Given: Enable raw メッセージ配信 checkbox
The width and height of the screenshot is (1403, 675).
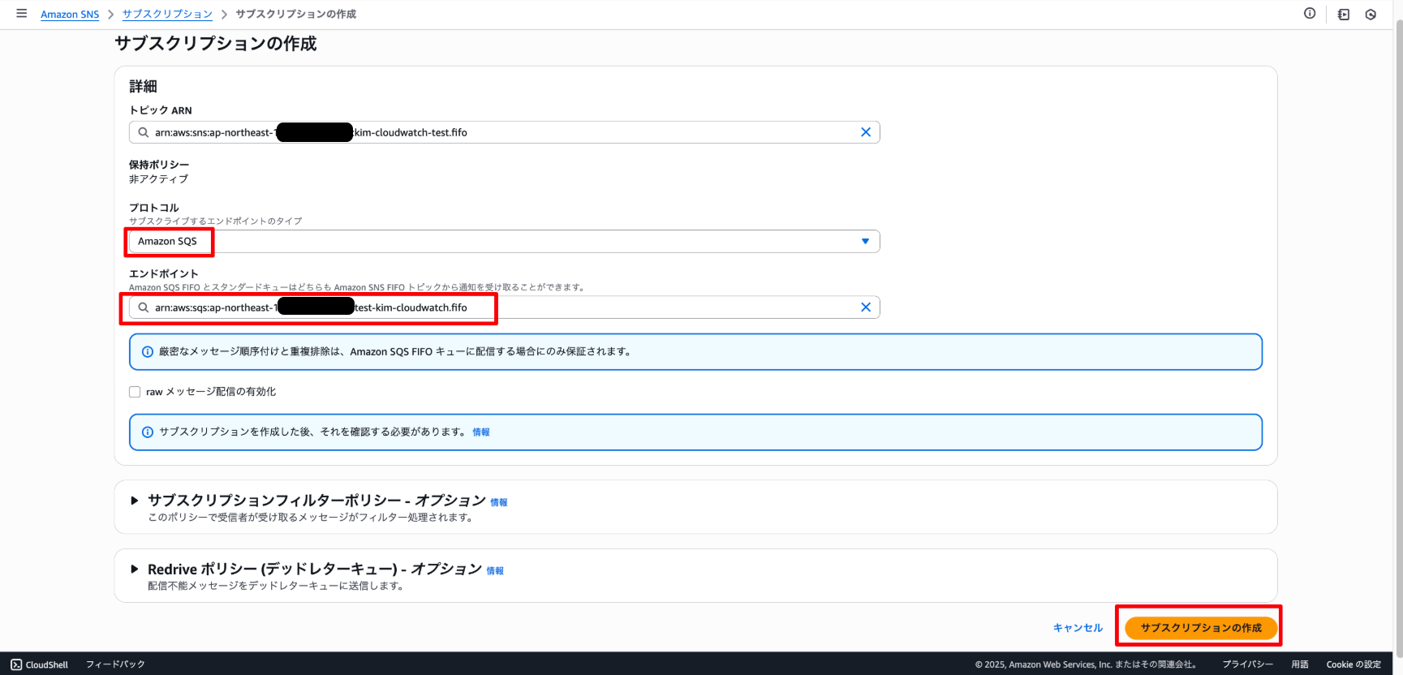Looking at the screenshot, I should tap(135, 392).
